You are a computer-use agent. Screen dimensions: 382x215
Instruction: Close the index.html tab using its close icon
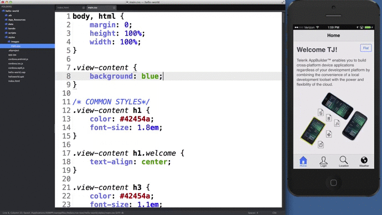pos(84,8)
